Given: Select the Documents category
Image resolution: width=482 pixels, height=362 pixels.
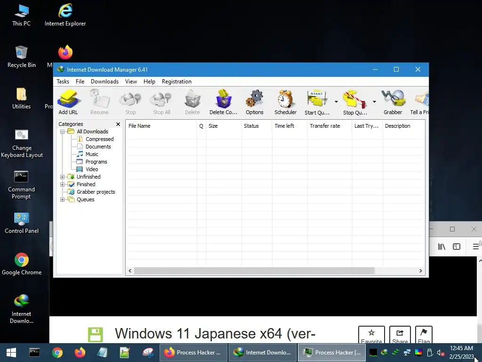Looking at the screenshot, I should coord(98,147).
